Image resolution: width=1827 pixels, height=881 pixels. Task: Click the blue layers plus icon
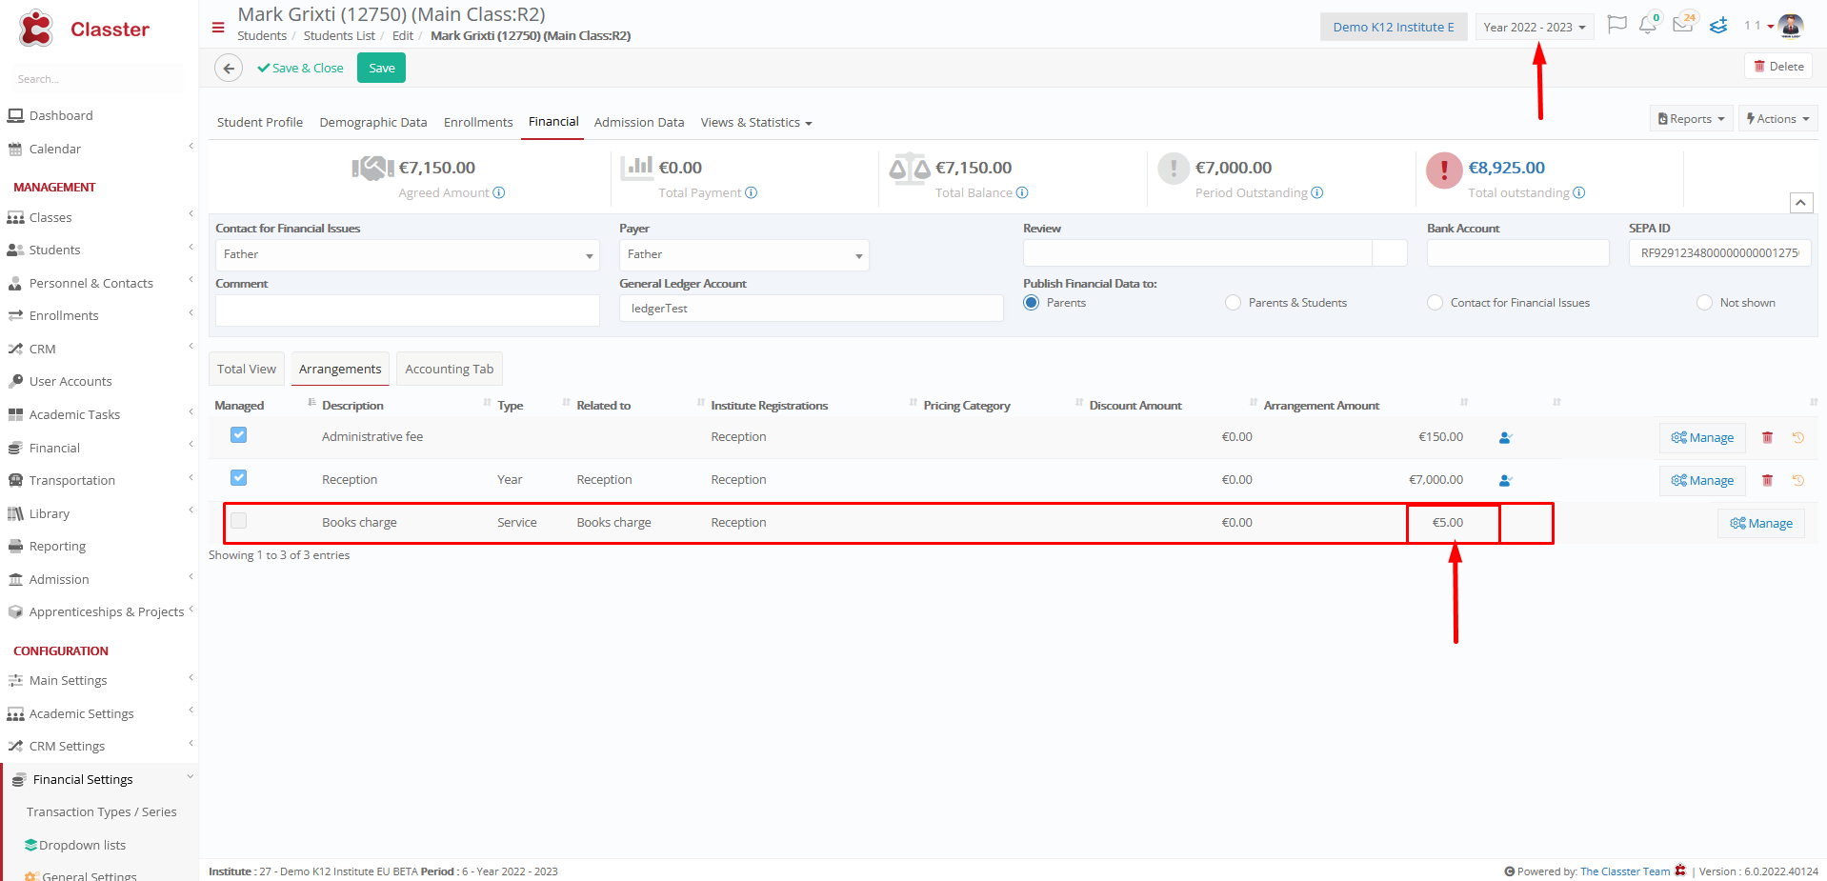[x=1718, y=26]
